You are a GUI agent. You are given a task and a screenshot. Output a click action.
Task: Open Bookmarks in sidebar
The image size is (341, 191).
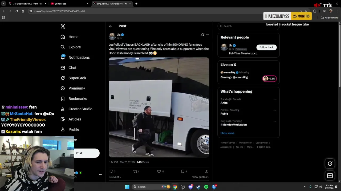[74, 99]
